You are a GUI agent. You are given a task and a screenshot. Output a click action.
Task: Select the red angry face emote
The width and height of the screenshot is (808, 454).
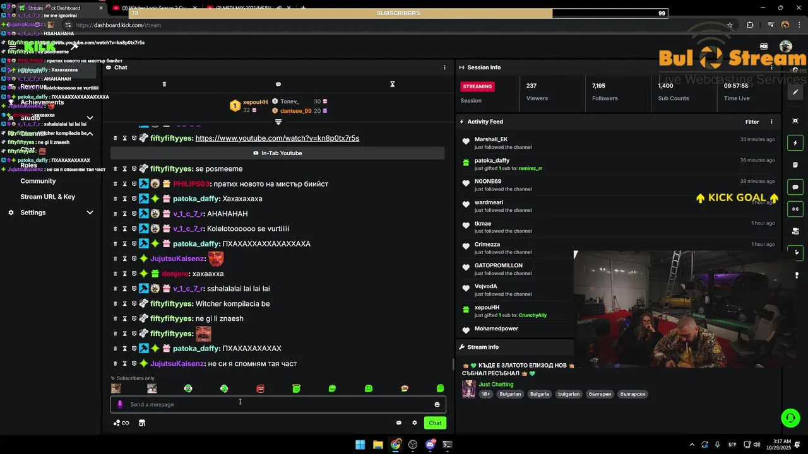pos(260,388)
